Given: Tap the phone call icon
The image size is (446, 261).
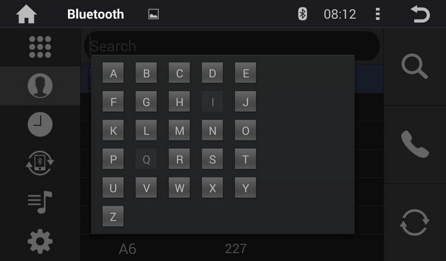Looking at the screenshot, I should (x=415, y=144).
